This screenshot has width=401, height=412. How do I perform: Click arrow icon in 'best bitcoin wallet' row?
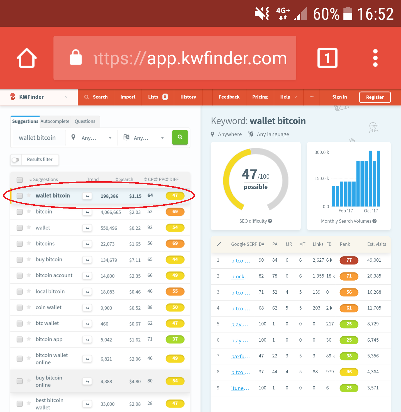(87, 404)
